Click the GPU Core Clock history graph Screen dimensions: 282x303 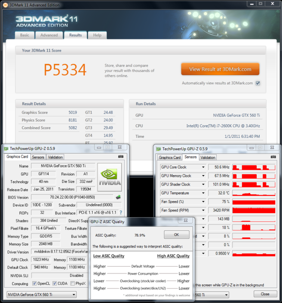click(x=254, y=167)
